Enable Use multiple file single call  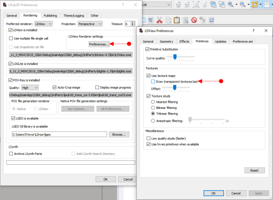point(11,38)
